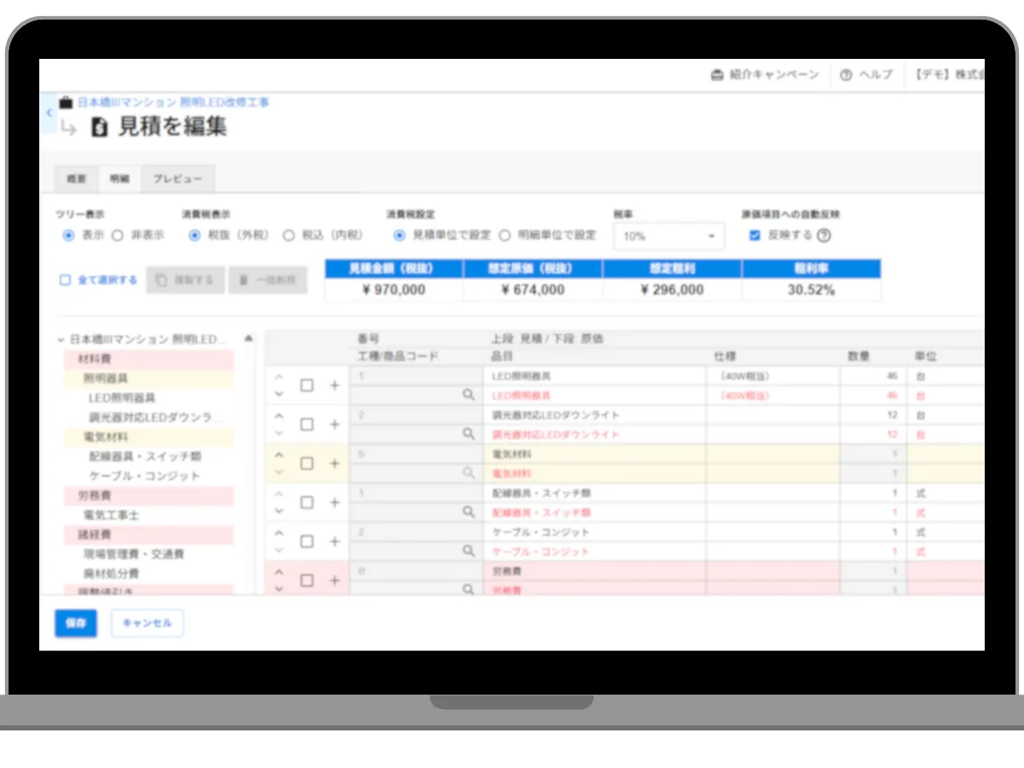This screenshot has width=1024, height=768.
Task: Choose 明細単位で設定 radio button
Action: click(505, 236)
